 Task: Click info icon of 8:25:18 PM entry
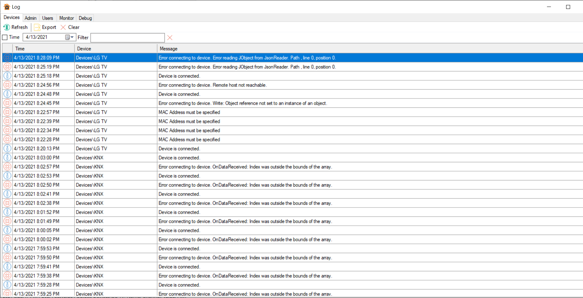(7, 76)
